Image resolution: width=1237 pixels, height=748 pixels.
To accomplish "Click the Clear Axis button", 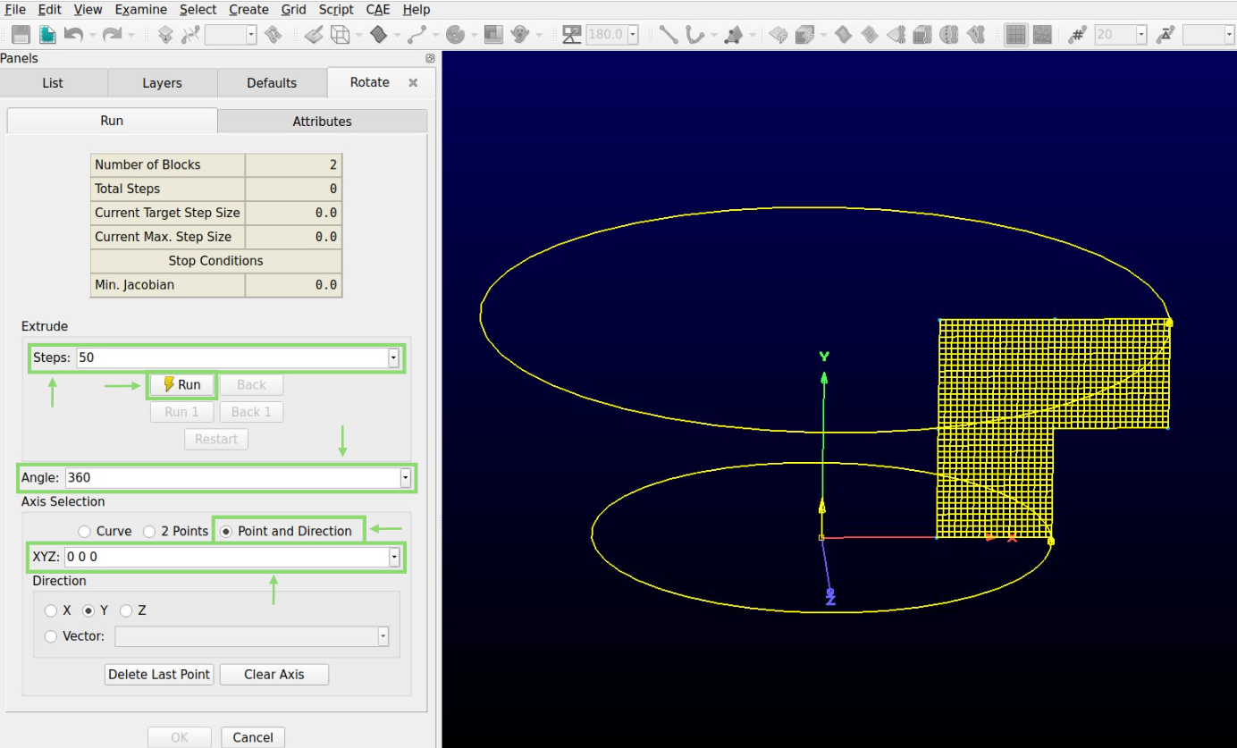I will [x=274, y=675].
